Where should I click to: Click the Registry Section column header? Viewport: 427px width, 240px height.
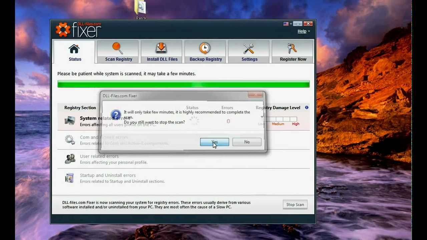point(80,108)
